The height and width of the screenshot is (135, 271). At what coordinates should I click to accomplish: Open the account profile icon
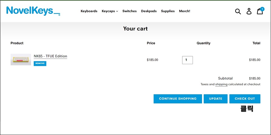click(x=249, y=11)
